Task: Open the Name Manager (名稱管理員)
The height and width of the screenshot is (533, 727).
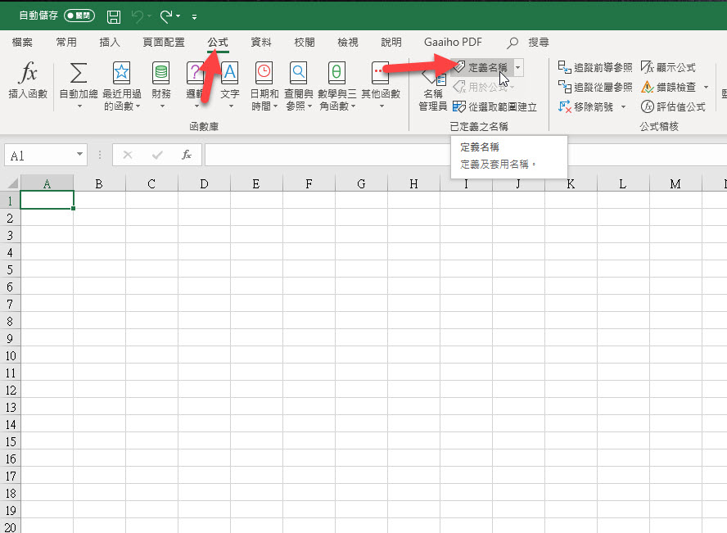Action: point(433,88)
